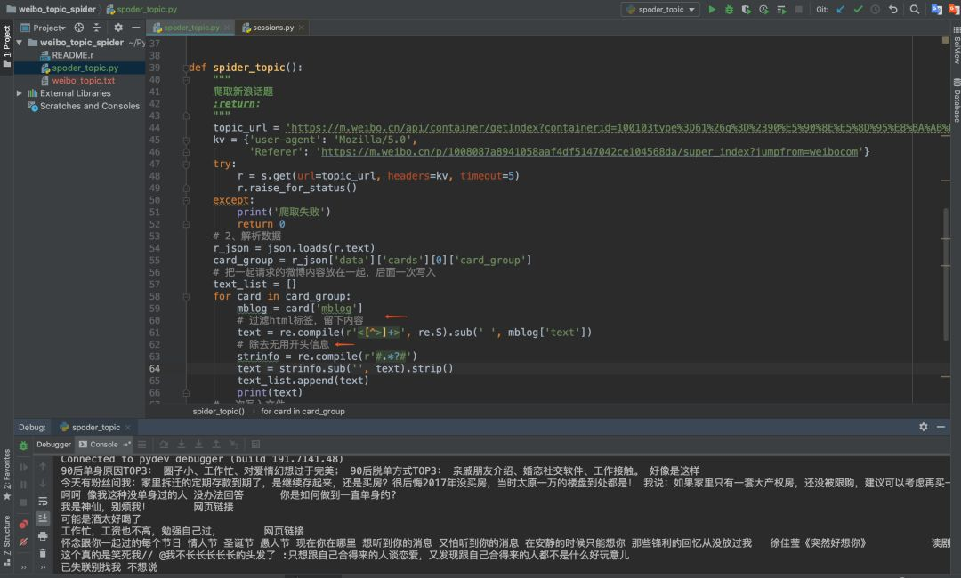Toggle the 1: Project tool window
961x578 pixels.
click(x=7, y=48)
